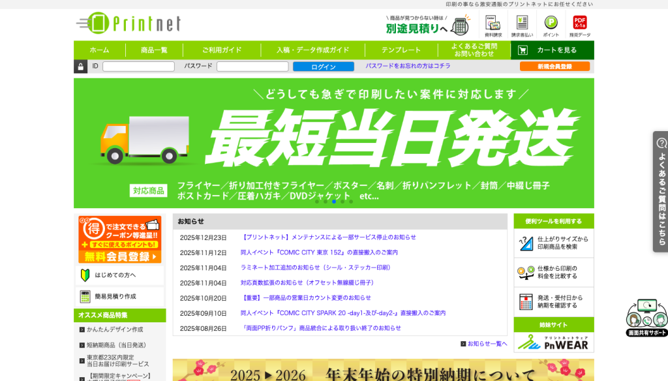Screen dimensions: 668x381
Task: Open the パスワードをお忘れの方はコチラ link
Action: (408, 67)
